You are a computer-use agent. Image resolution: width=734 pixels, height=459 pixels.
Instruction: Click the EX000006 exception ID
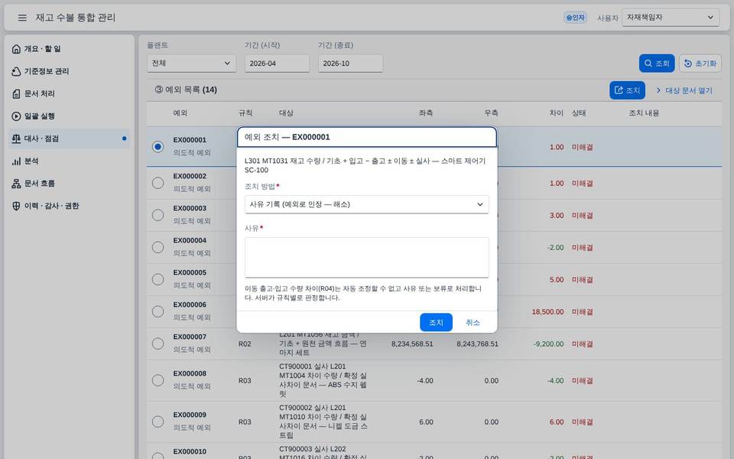[190, 304]
